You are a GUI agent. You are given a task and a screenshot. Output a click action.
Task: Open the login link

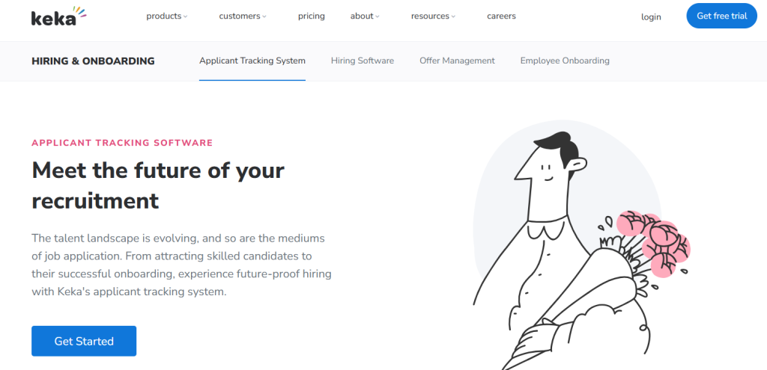click(651, 17)
